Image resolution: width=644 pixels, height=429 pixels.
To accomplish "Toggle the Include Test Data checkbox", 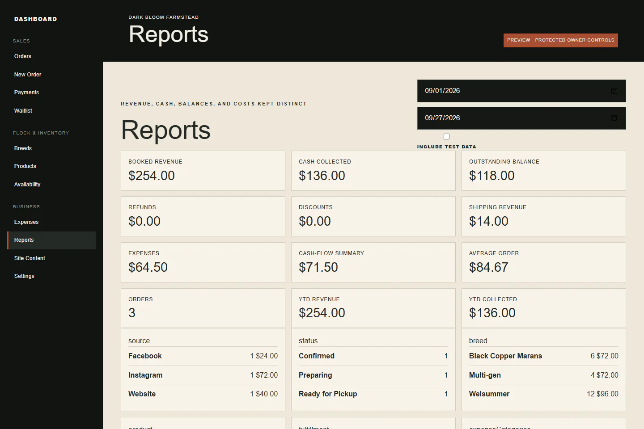I will click(x=446, y=137).
